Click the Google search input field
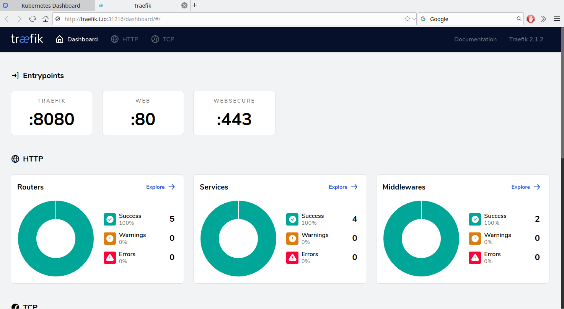 [471, 19]
